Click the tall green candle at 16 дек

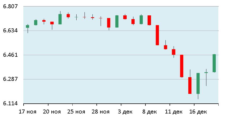coord(198,83)
